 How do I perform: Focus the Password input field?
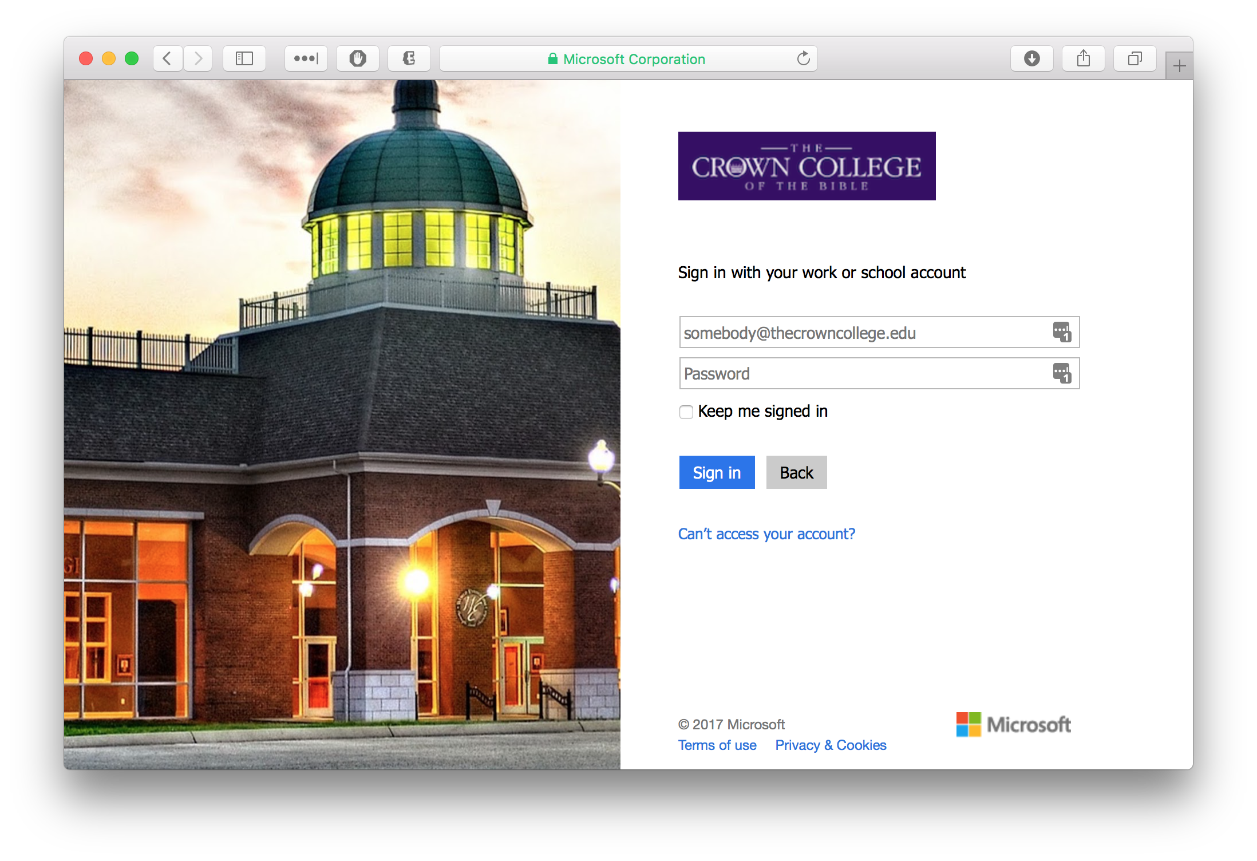click(859, 374)
